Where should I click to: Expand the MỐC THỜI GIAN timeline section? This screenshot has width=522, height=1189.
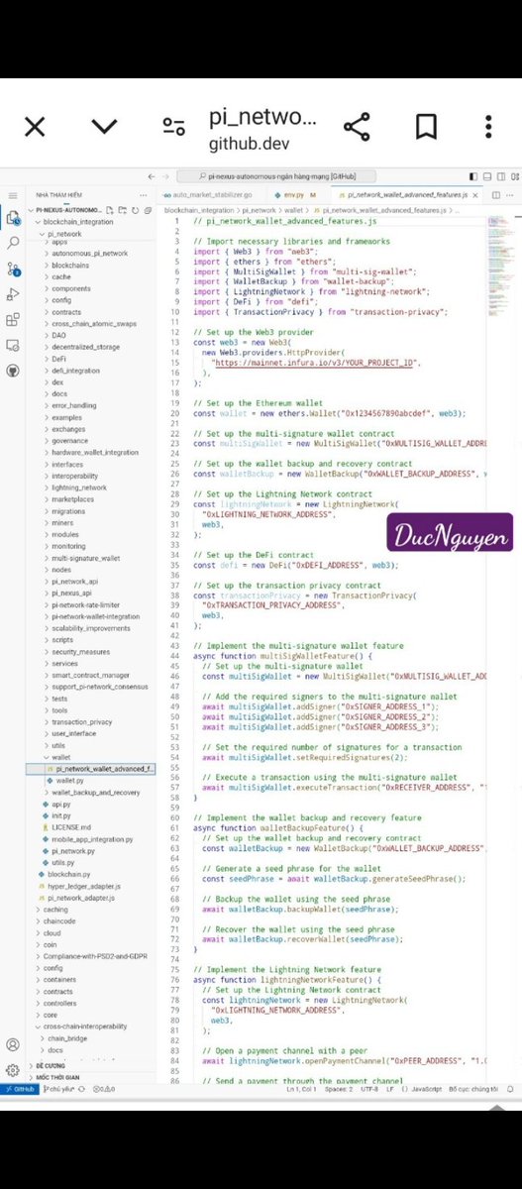coord(56,1076)
